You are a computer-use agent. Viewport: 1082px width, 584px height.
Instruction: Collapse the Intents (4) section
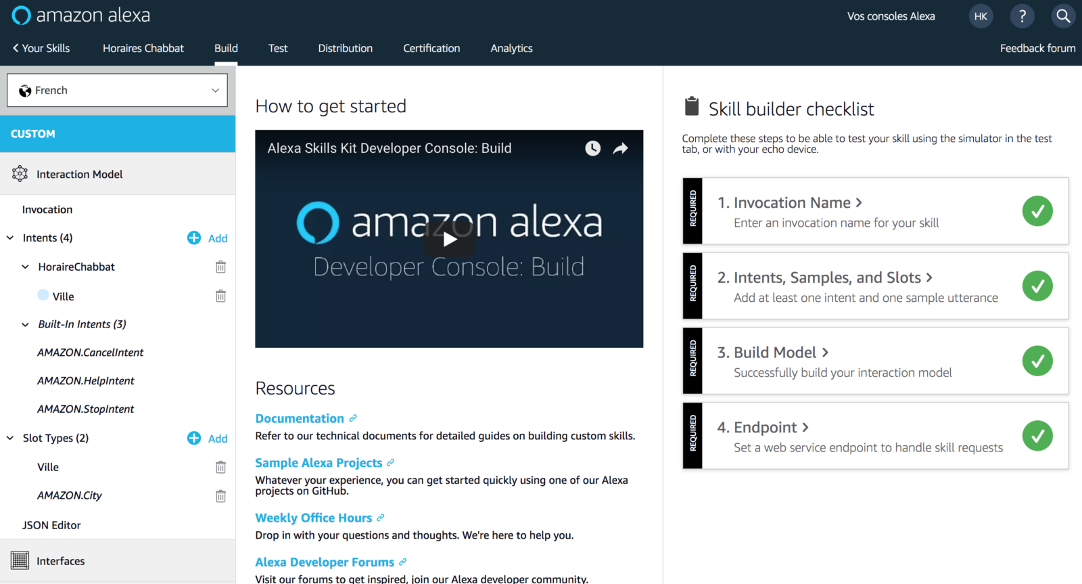(10, 238)
